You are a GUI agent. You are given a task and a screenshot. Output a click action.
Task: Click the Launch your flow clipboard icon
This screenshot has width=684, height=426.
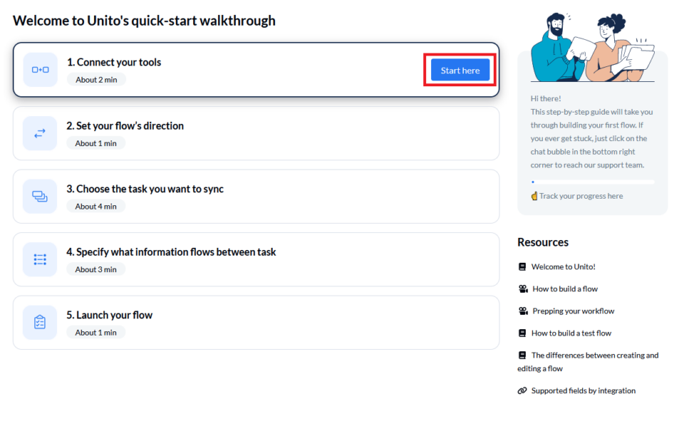[x=40, y=322]
